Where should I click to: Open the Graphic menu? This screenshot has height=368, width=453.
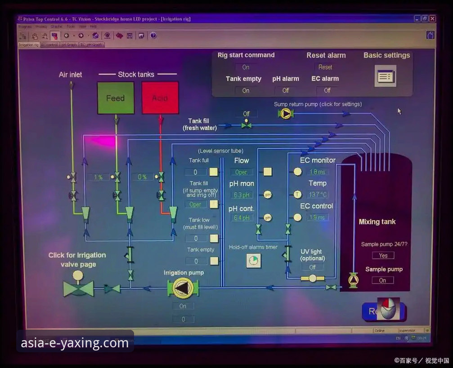pyautogui.click(x=57, y=27)
